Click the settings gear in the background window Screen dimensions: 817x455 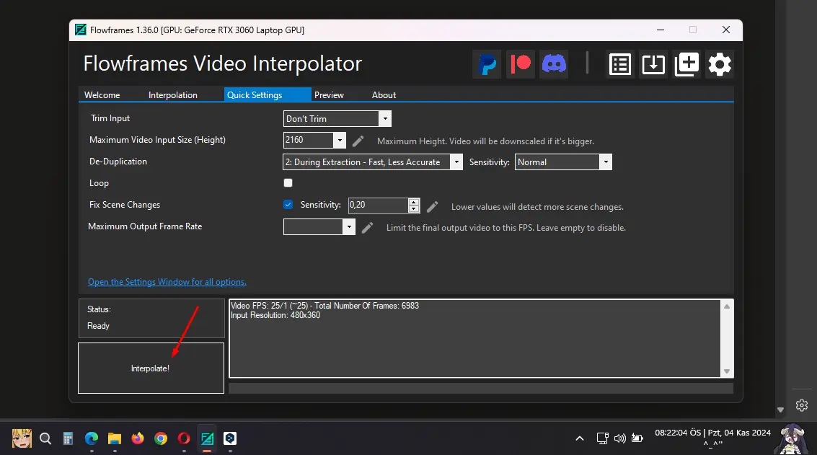tap(802, 405)
